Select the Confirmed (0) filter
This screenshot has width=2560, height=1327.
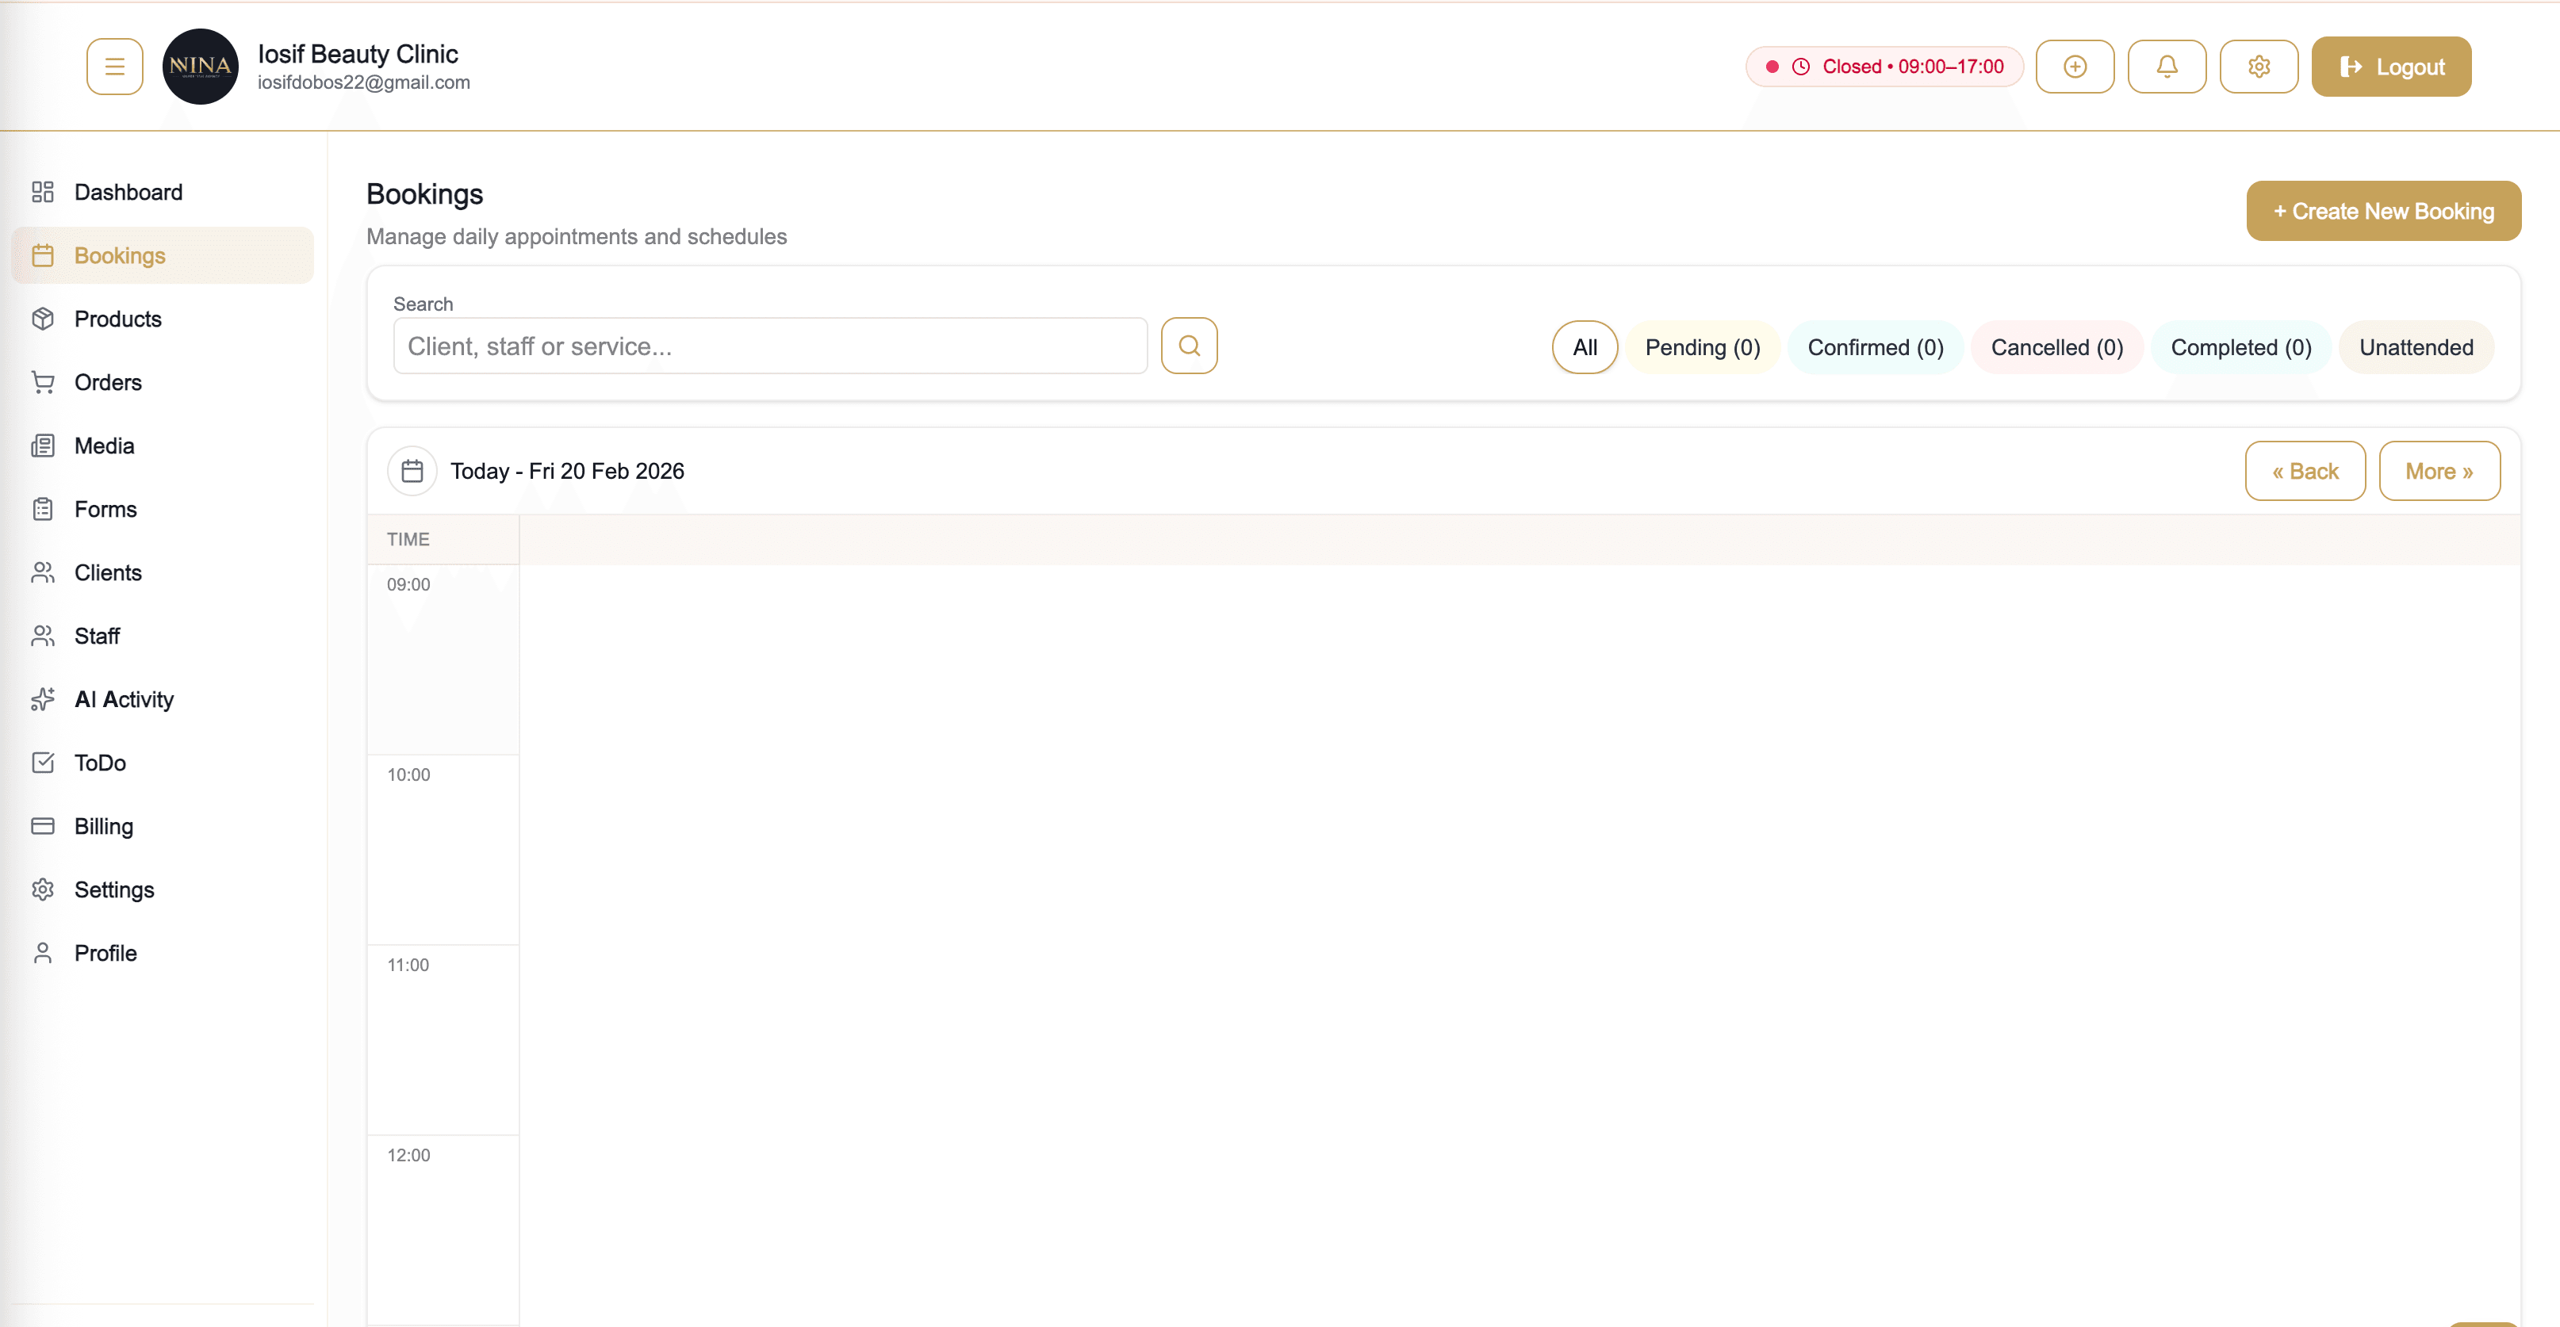coord(1876,346)
